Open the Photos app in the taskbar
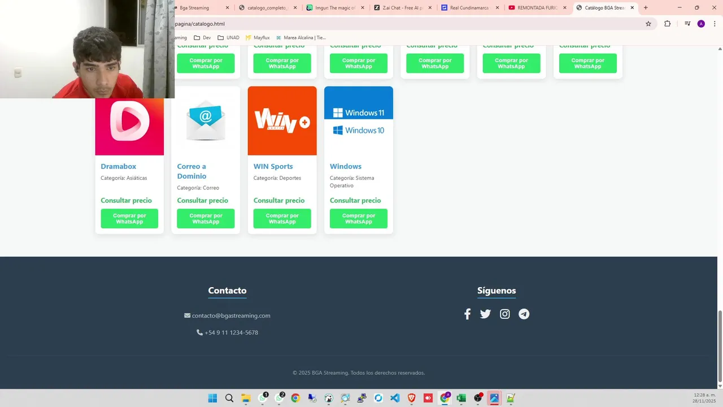This screenshot has height=407, width=723. pyautogui.click(x=494, y=398)
